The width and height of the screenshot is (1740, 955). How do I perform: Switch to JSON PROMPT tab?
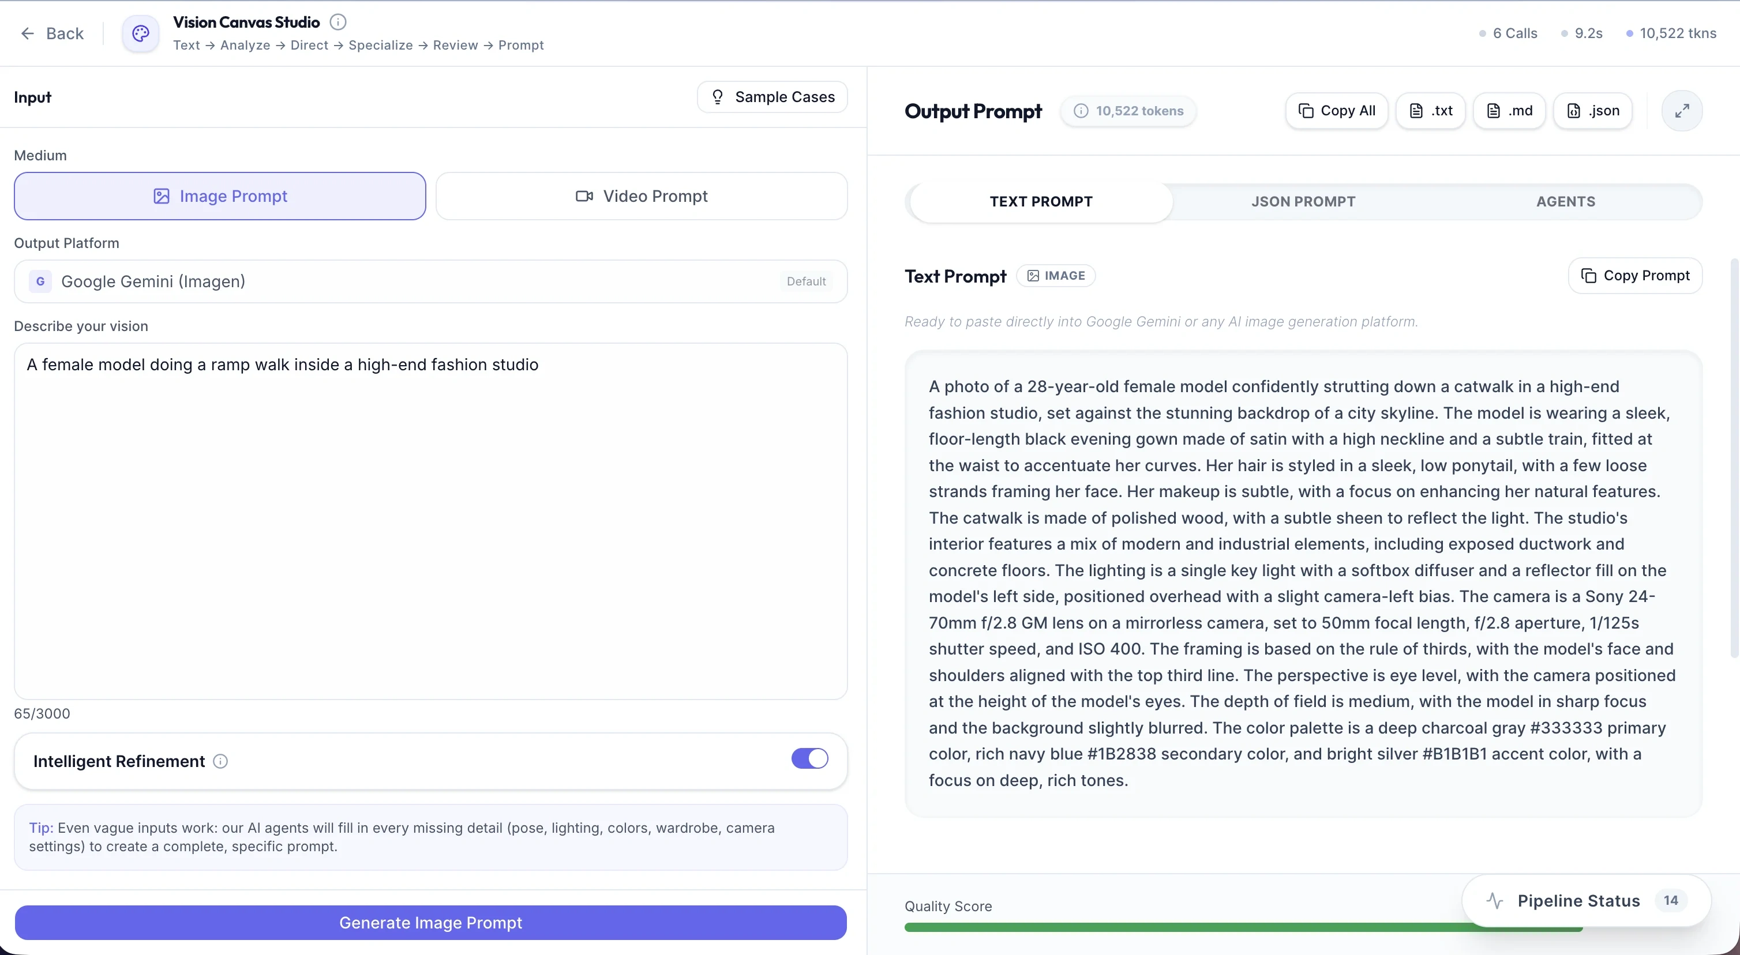(x=1303, y=201)
